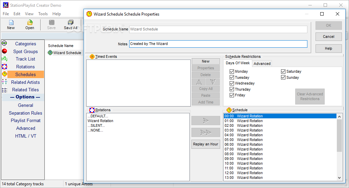Select the 12:00 Wizard Rotation schedule row
The width and height of the screenshot is (349, 188).
(x=280, y=173)
